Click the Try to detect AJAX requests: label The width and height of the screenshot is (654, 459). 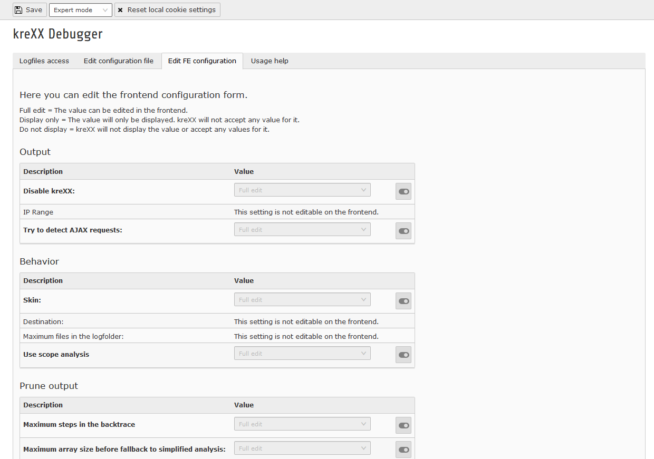[73, 230]
